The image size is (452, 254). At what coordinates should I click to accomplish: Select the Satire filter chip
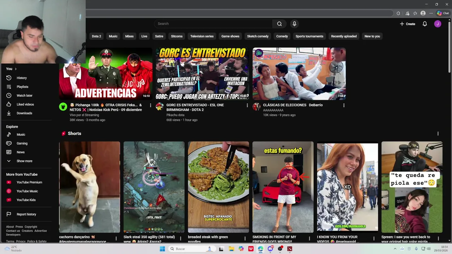point(159,36)
